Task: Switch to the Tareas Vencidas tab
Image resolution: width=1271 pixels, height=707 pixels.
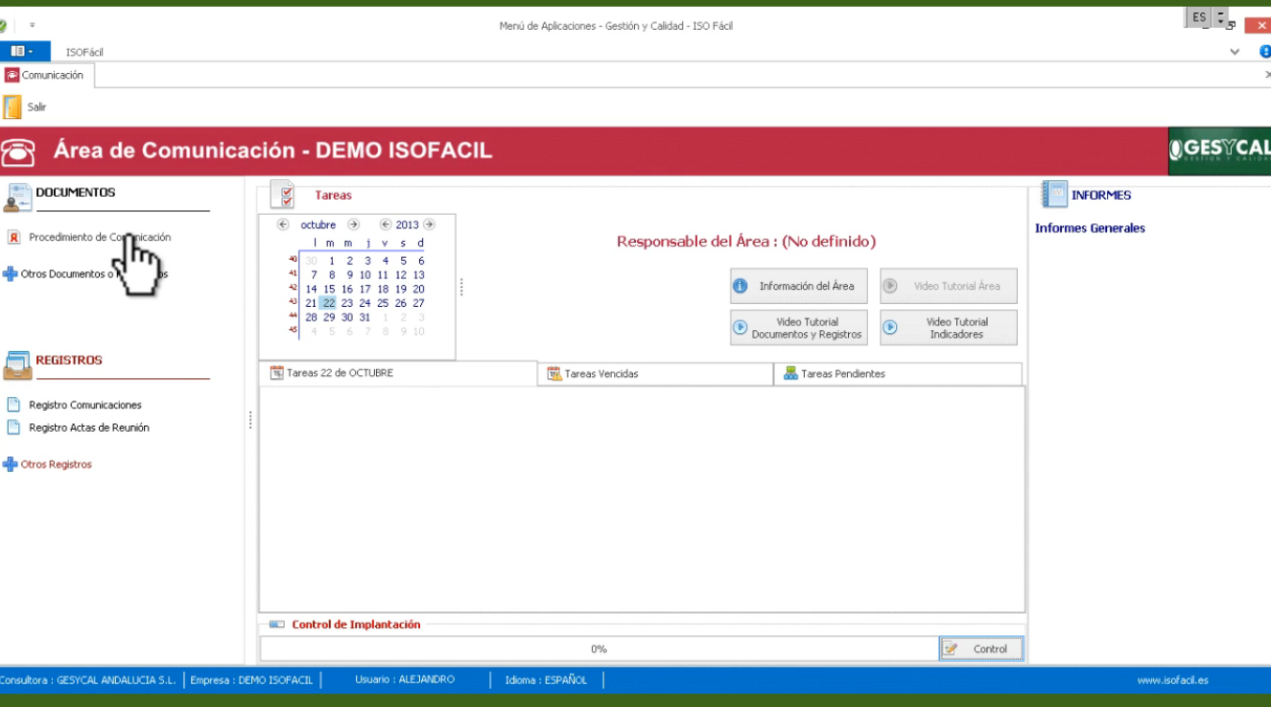Action: (x=656, y=374)
